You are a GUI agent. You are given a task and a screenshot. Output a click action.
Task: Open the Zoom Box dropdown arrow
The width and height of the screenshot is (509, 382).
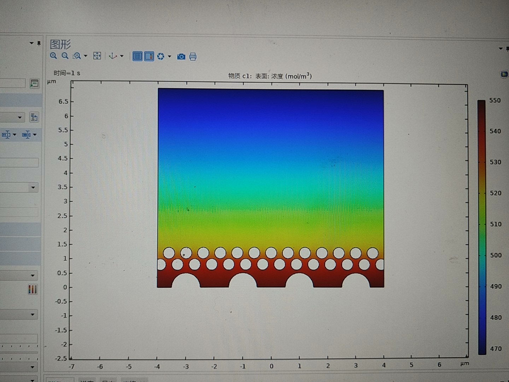click(86, 56)
